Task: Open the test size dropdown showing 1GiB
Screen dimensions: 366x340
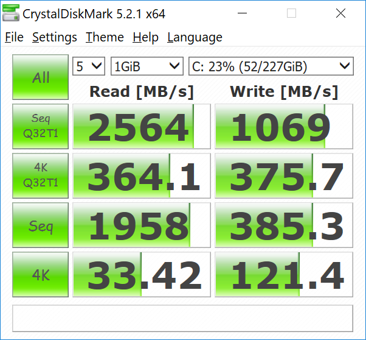Action: click(147, 66)
